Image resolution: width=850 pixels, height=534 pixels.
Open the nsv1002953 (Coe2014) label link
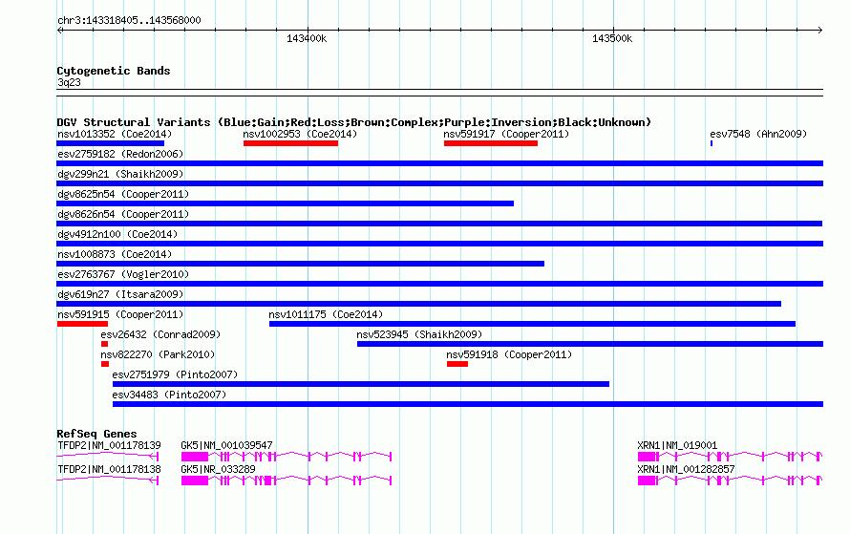300,134
